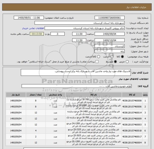Click product code 4038120157460003
This screenshot has width=154, height=149.
[132, 125]
